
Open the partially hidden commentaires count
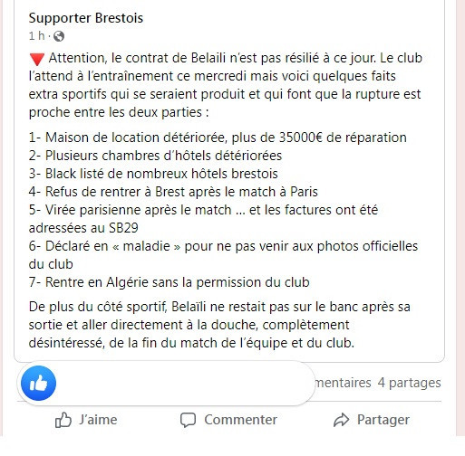pyautogui.click(x=343, y=383)
